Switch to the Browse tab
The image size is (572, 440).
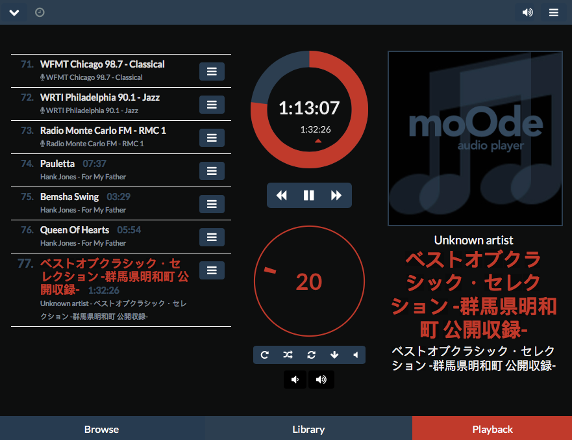(x=102, y=429)
